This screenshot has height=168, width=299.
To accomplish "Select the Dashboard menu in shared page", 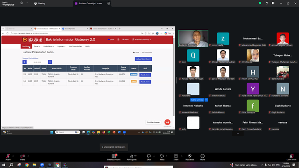I will [x=26, y=46].
